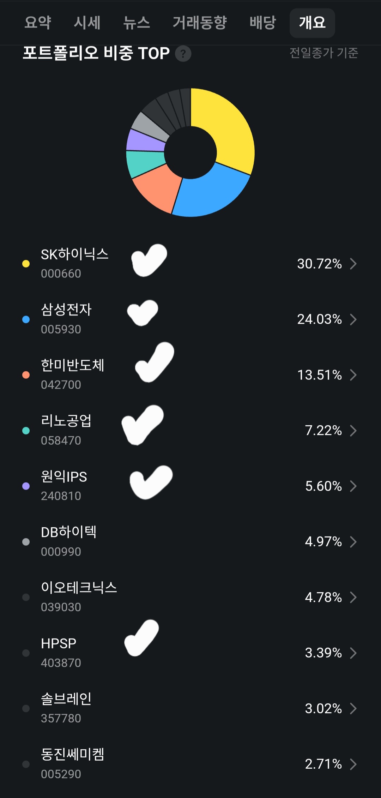The height and width of the screenshot is (798, 381).
Task: Toggle the checkmark beside SK하이닉스
Action: pyautogui.click(x=149, y=260)
